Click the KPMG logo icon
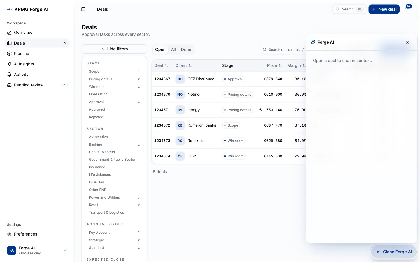 (9, 9)
